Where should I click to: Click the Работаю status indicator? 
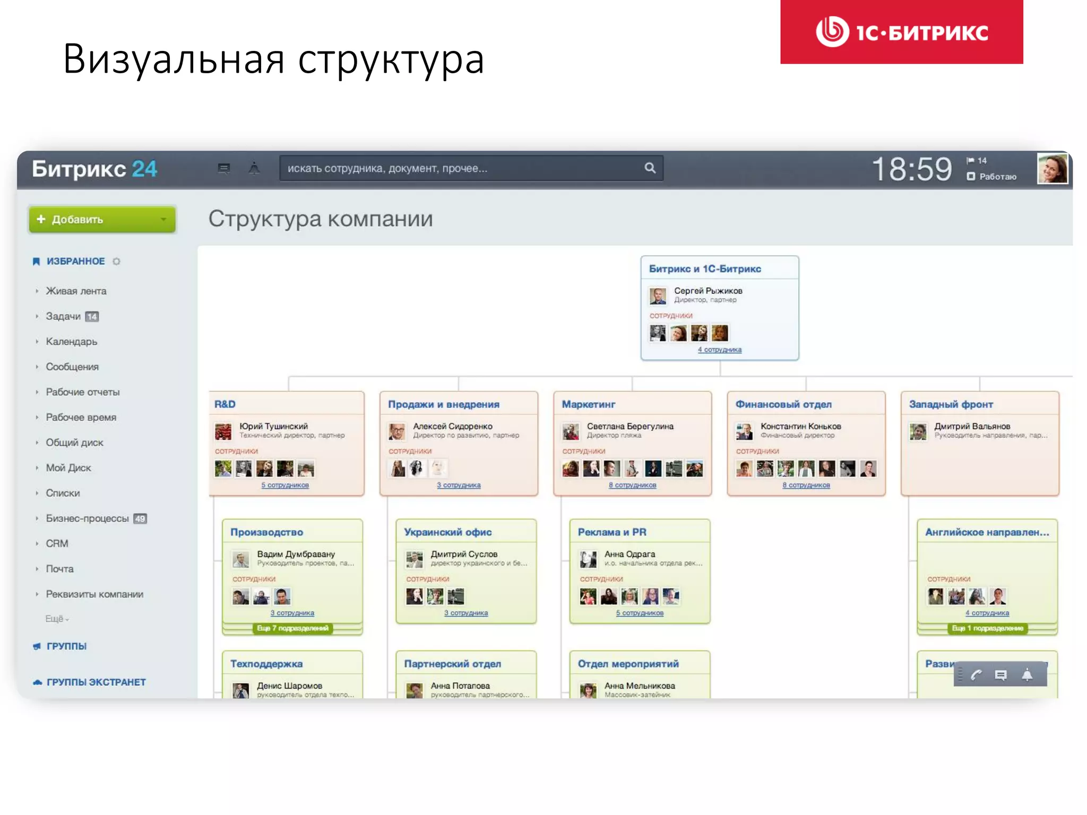991,177
